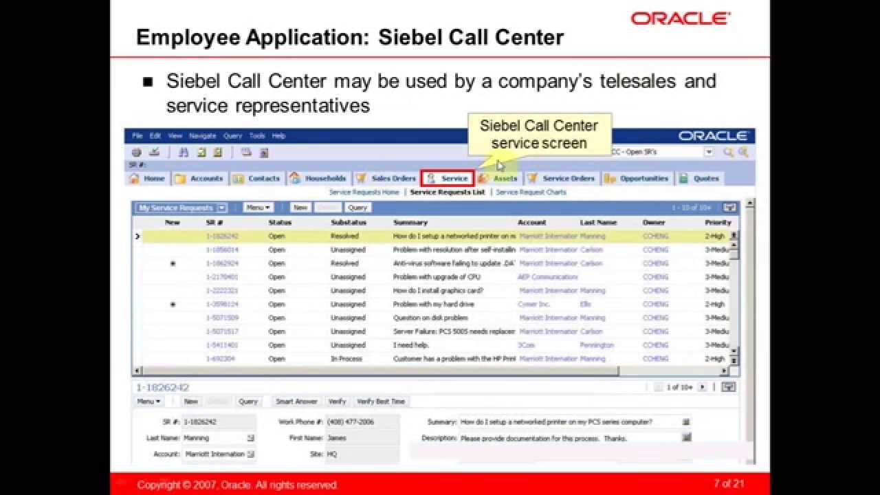Open the pick icon in Last Name field
The width and height of the screenshot is (880, 495).
click(250, 438)
